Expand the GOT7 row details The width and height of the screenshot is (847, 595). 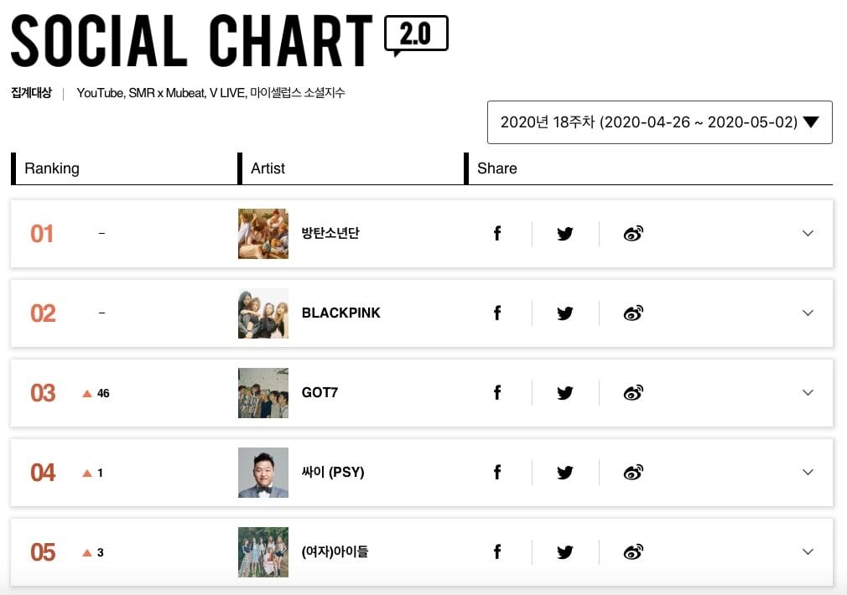808,393
